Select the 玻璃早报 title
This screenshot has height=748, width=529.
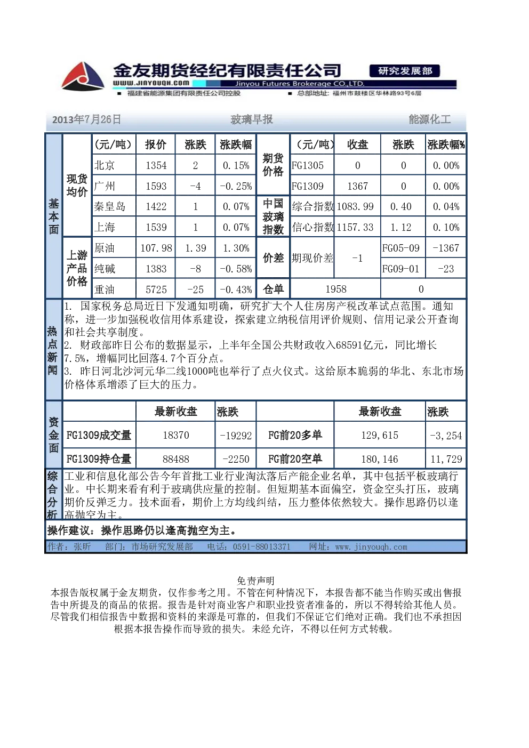tap(252, 119)
